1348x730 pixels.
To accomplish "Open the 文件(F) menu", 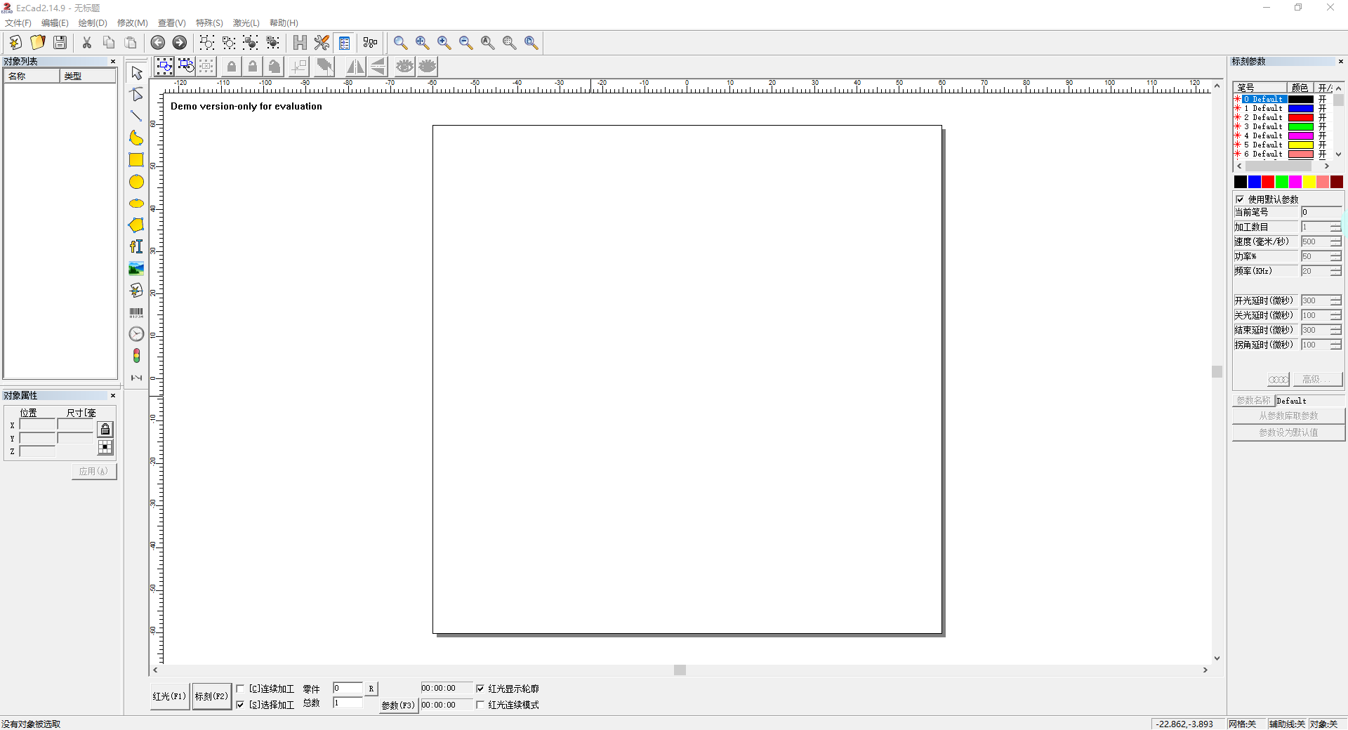I will [x=18, y=23].
